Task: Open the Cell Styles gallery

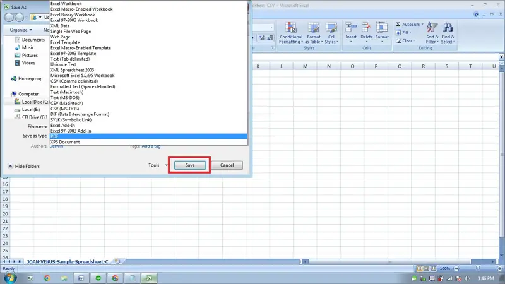Action: [x=331, y=33]
